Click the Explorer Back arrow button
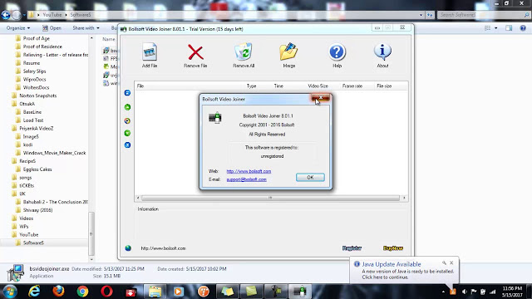 [x=6, y=15]
